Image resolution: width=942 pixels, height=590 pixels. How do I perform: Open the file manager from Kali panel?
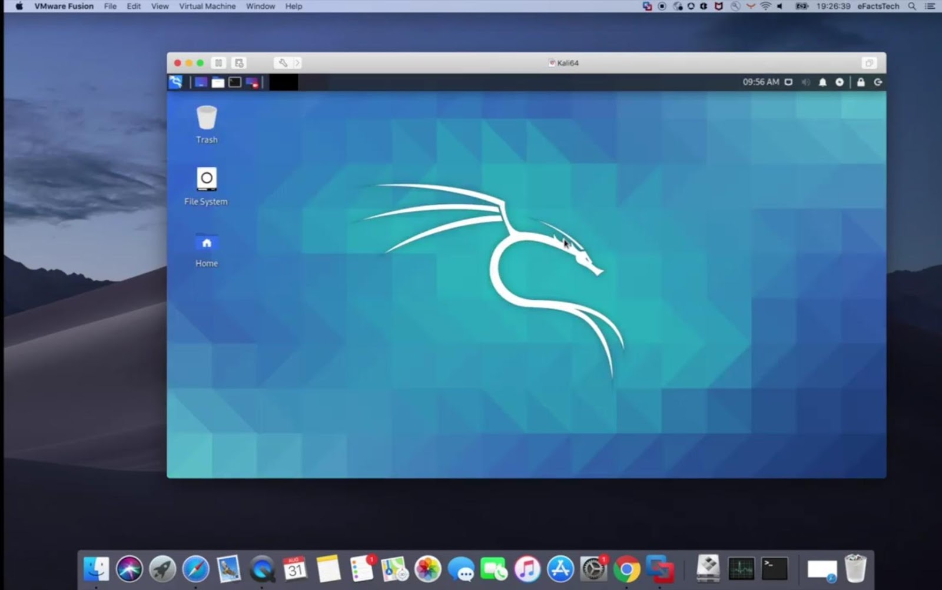pos(218,82)
